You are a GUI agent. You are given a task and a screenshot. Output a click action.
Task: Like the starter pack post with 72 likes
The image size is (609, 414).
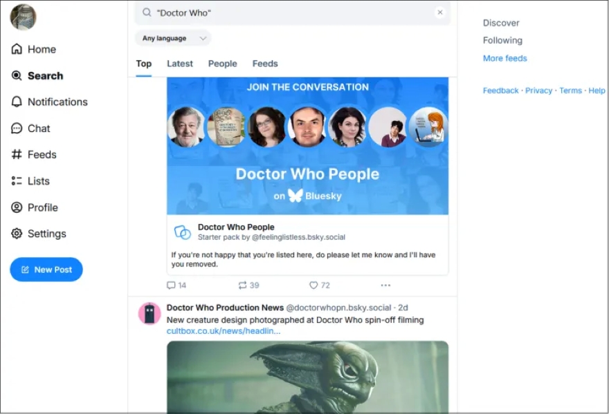coord(313,285)
